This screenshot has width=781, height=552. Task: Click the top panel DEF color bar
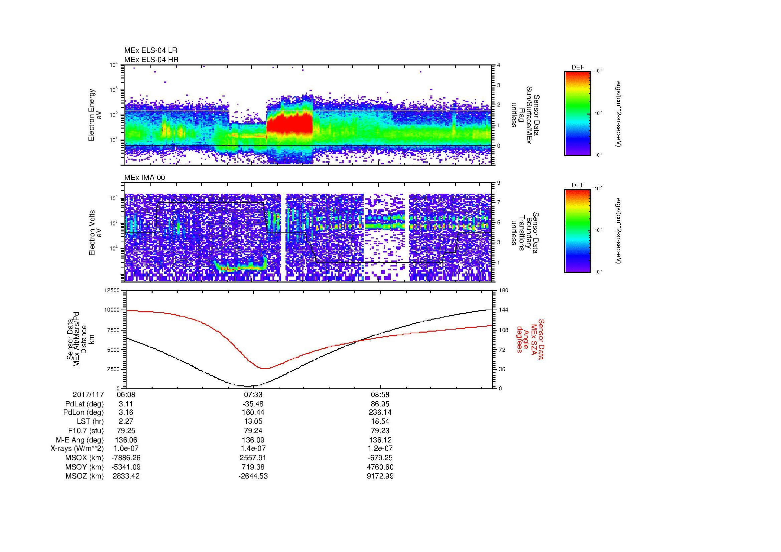click(578, 113)
